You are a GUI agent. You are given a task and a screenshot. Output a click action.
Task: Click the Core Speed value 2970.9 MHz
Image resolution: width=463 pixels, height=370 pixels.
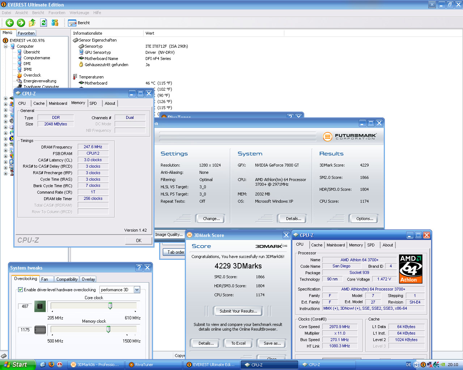[340, 327]
